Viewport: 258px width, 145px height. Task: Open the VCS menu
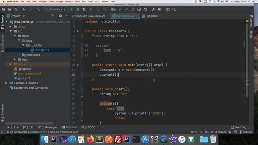(97, 2)
